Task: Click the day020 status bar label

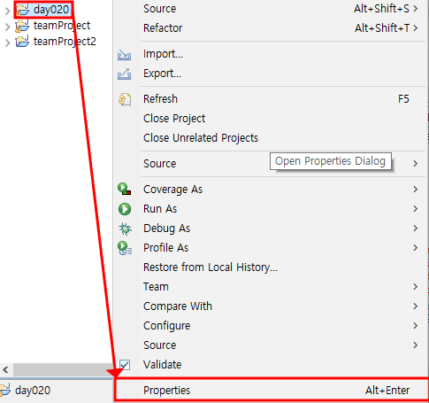Action: coord(33,391)
